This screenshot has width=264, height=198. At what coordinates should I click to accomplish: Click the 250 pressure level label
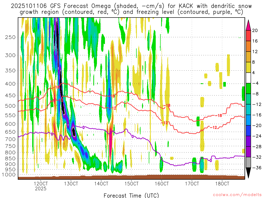click(x=10, y=37)
